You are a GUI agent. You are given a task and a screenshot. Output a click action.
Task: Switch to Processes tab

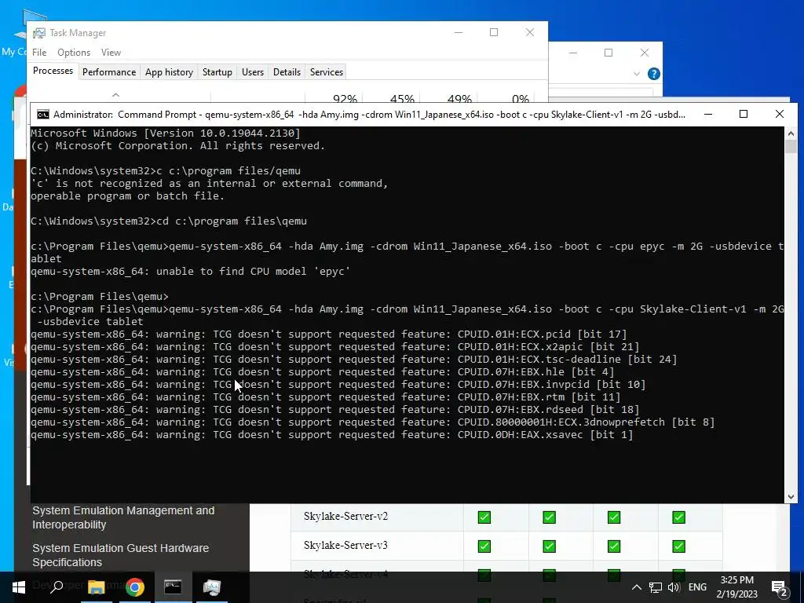[x=53, y=71]
